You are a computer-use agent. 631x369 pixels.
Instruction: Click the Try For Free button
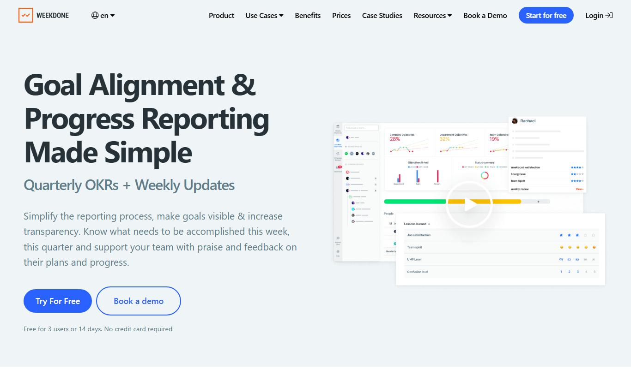58,301
